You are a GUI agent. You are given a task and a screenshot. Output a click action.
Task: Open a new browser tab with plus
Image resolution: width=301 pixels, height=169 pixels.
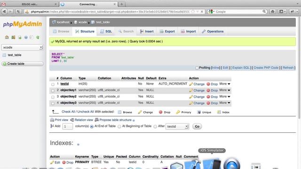click(x=122, y=4)
